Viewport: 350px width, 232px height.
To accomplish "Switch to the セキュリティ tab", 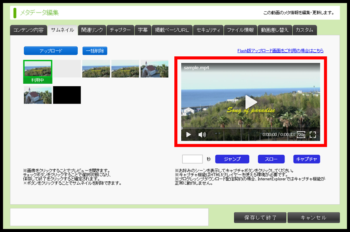I will click(208, 30).
